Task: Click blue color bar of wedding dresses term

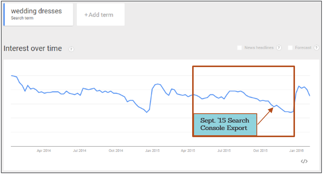Action: (4, 15)
